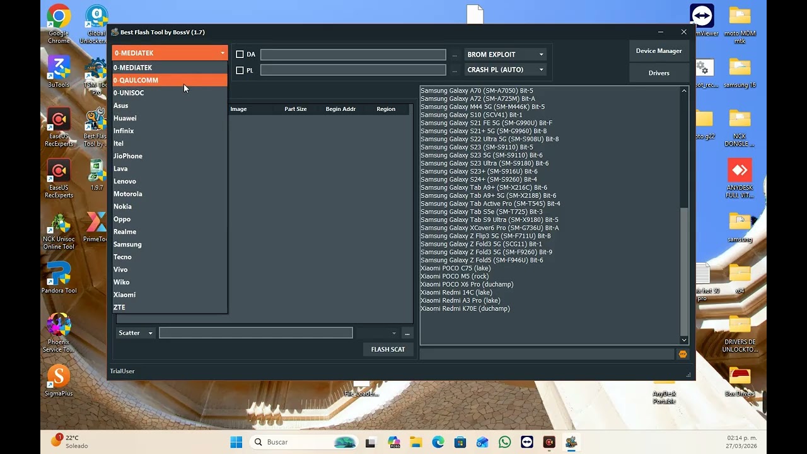Select Samsung Galaxy S23 Ultra (SM-S9180) Bit-6

(x=484, y=163)
